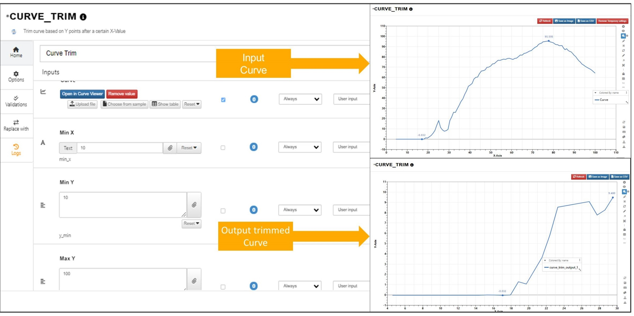
Task: Collapse the Colored By: name legend in input chart
Action: click(x=596, y=93)
